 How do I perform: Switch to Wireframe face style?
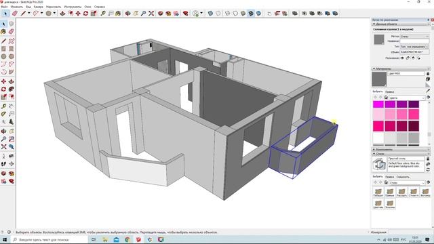point(228,14)
